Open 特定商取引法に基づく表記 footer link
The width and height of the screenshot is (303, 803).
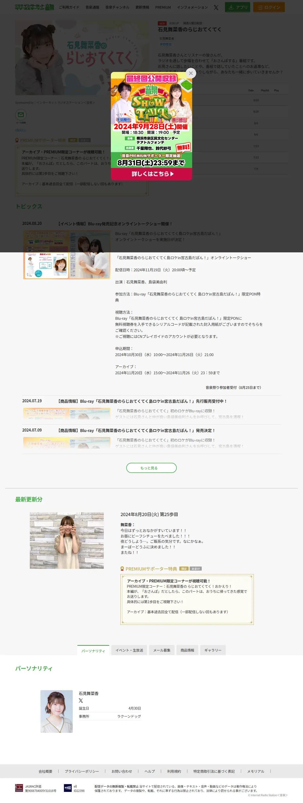point(214,771)
